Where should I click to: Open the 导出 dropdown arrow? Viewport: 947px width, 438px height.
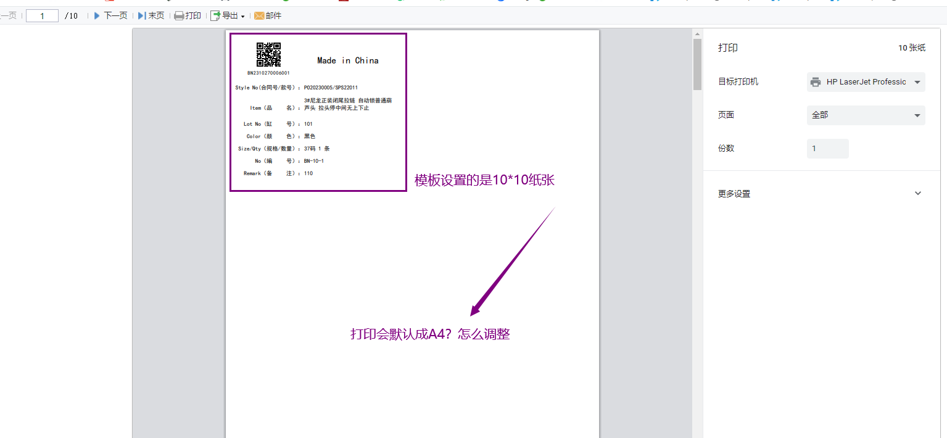[242, 17]
